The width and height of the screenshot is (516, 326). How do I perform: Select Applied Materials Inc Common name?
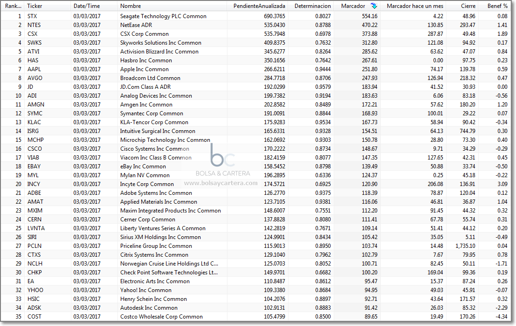tap(158, 202)
